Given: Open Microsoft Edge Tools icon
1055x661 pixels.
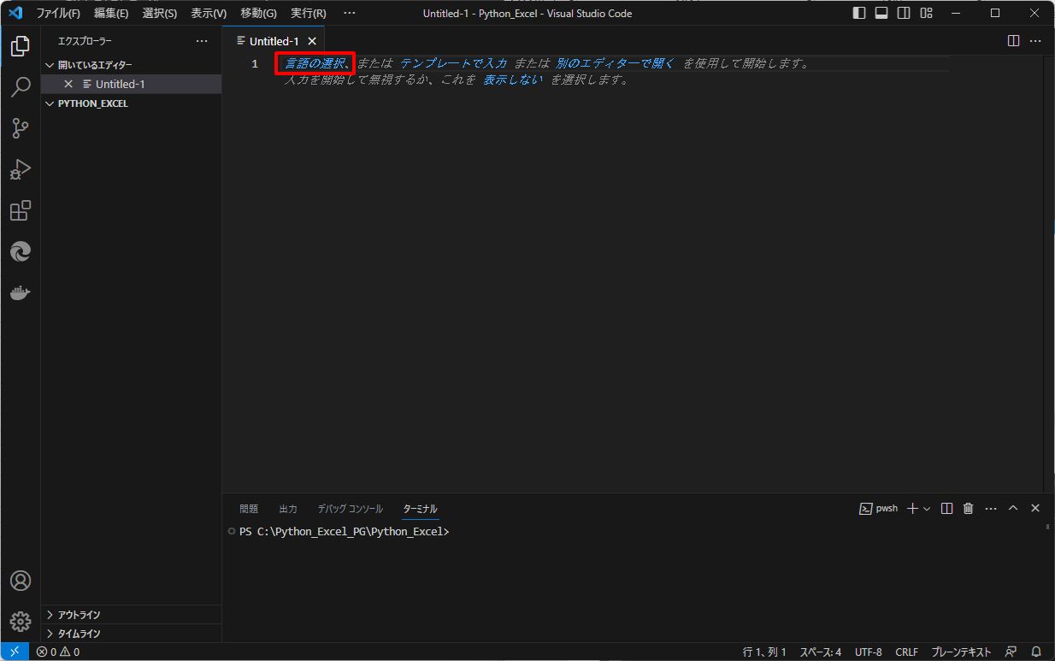Looking at the screenshot, I should tap(21, 251).
